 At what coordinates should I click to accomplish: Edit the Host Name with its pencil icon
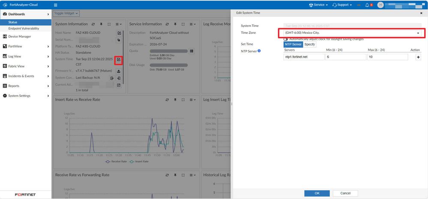(x=119, y=33)
